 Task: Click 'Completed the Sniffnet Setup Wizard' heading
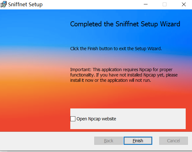pyautogui.click(x=125, y=24)
